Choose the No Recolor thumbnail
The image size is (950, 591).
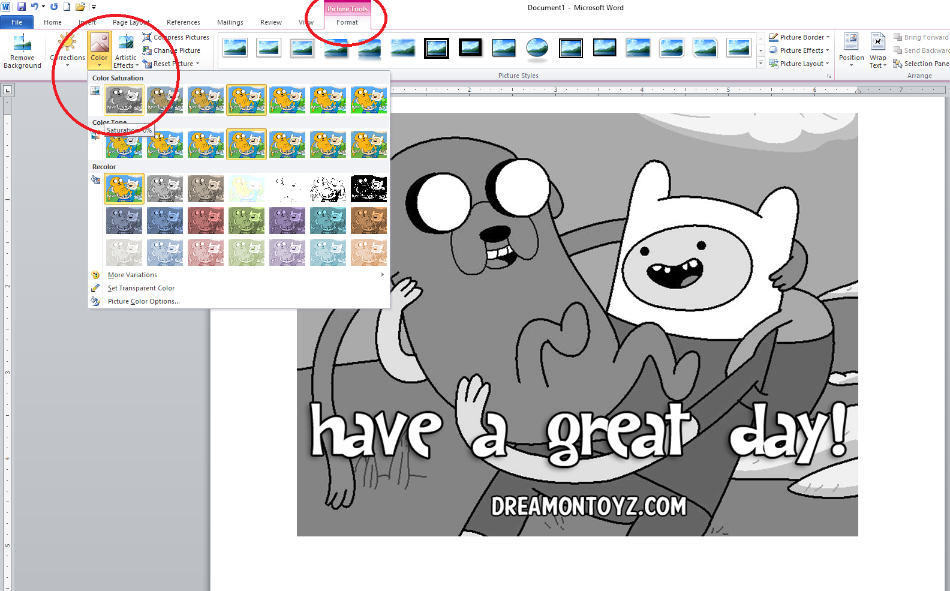(x=125, y=188)
